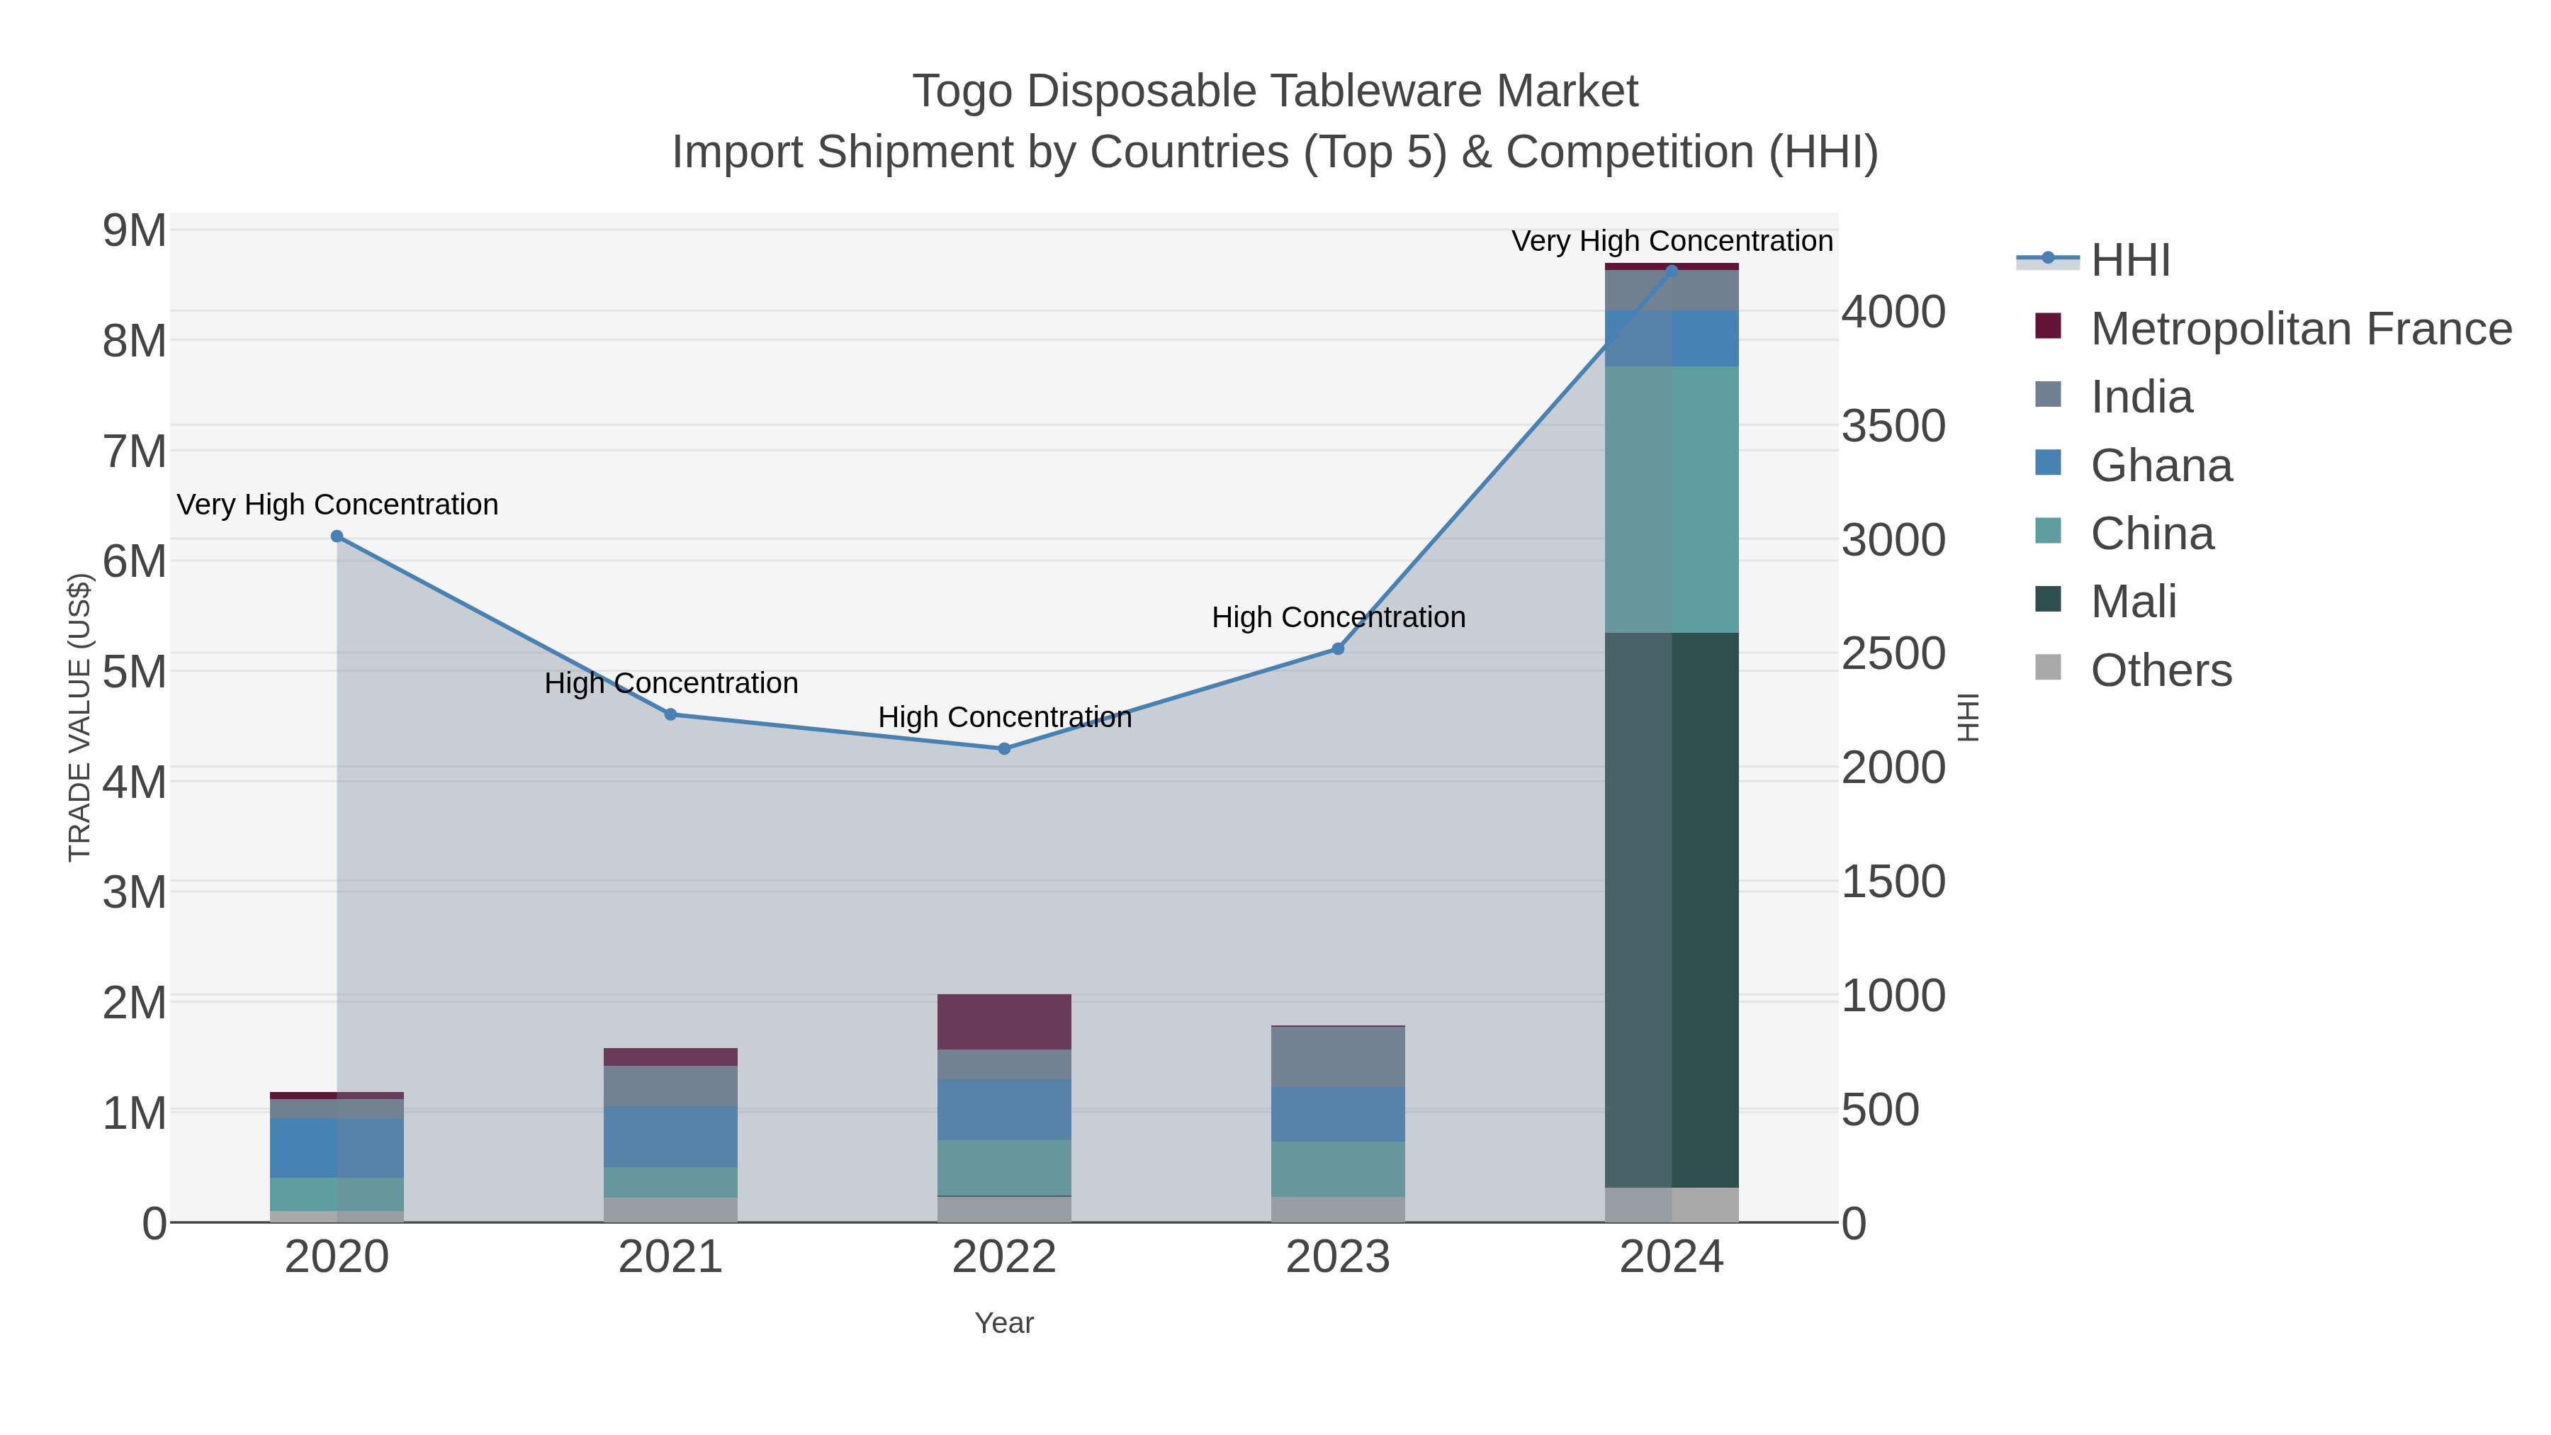Viewport: 2551px width, 1435px height.
Task: Click the 'Year' x-axis title
Action: click(1004, 1323)
